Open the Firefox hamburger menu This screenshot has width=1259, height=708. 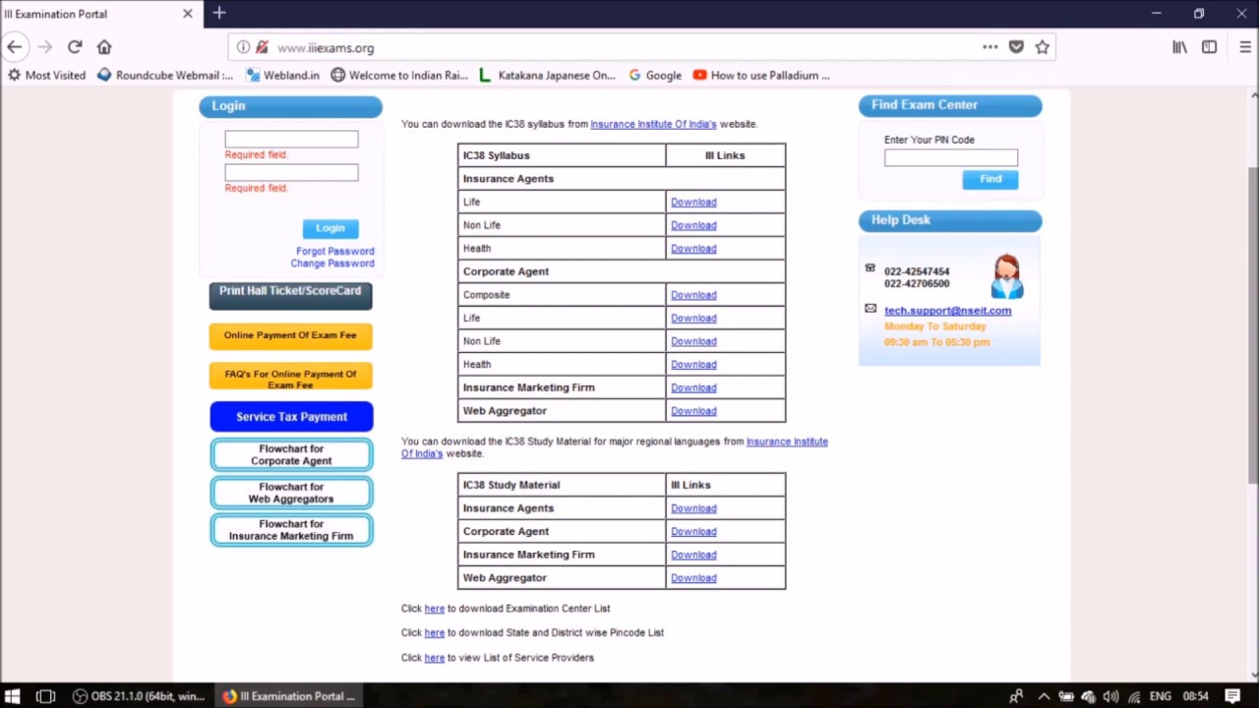[x=1244, y=47]
